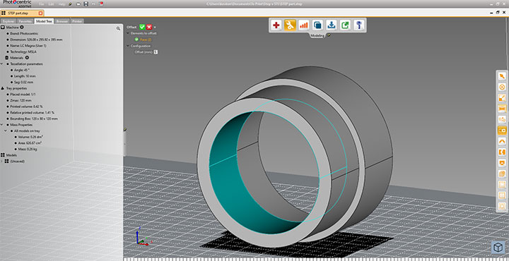
Task: Click the green export arrow toolbar icon
Action: coord(345,25)
